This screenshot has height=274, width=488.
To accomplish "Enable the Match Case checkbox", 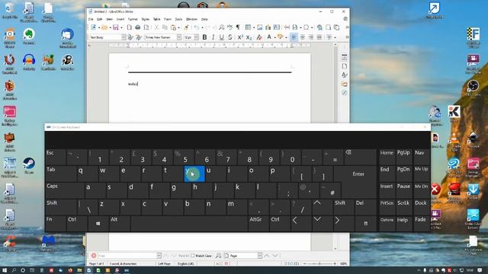I will 193,256.
